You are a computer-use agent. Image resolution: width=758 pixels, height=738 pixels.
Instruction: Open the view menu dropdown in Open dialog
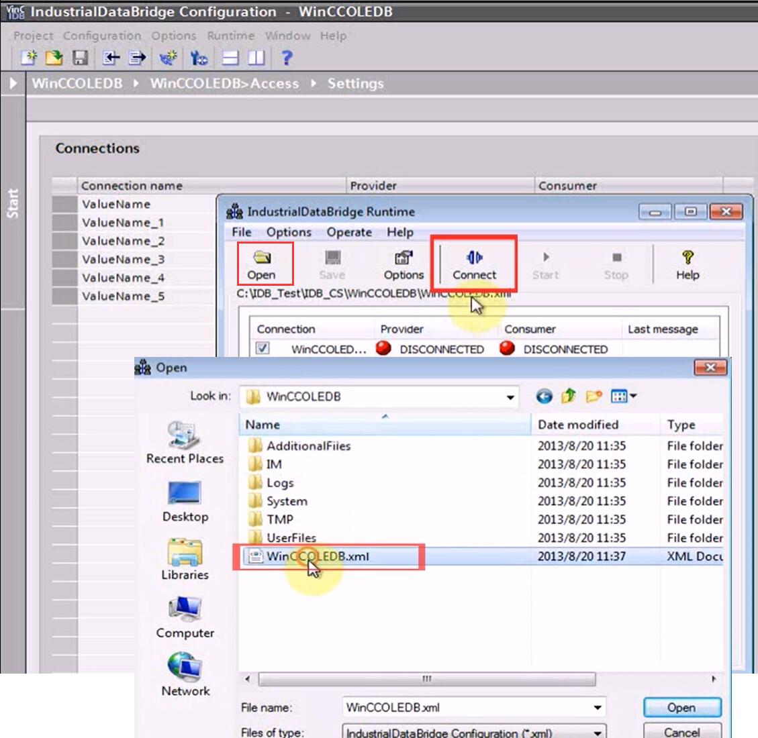click(633, 396)
